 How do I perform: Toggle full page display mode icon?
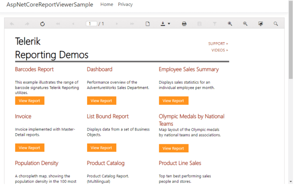coord(261,24)
